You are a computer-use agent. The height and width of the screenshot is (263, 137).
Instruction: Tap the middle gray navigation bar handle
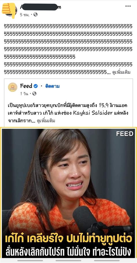(68, 261)
